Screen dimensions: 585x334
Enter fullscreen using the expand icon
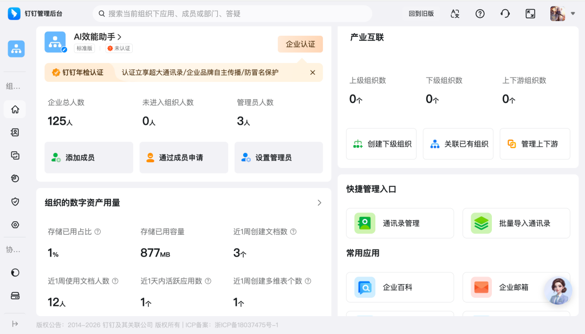tap(530, 14)
